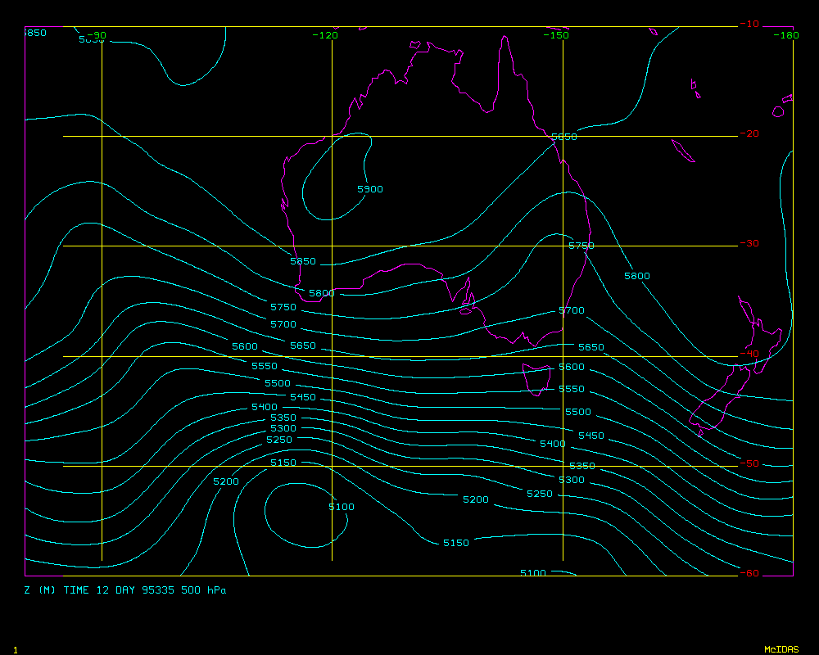Image resolution: width=819 pixels, height=655 pixels.
Task: Click the red -30 latitude label
Action: click(749, 243)
